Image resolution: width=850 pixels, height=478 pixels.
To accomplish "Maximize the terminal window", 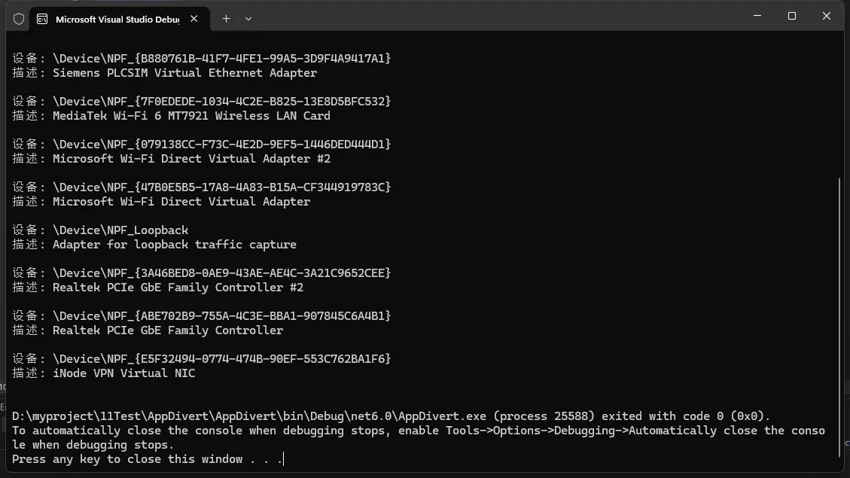I will (x=792, y=16).
